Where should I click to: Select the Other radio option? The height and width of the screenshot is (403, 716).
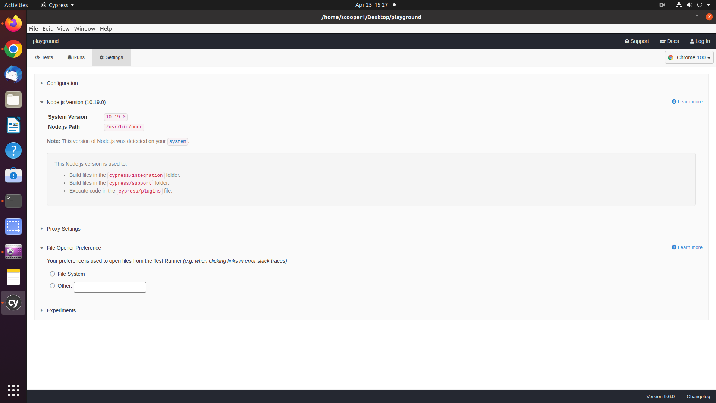[53, 286]
